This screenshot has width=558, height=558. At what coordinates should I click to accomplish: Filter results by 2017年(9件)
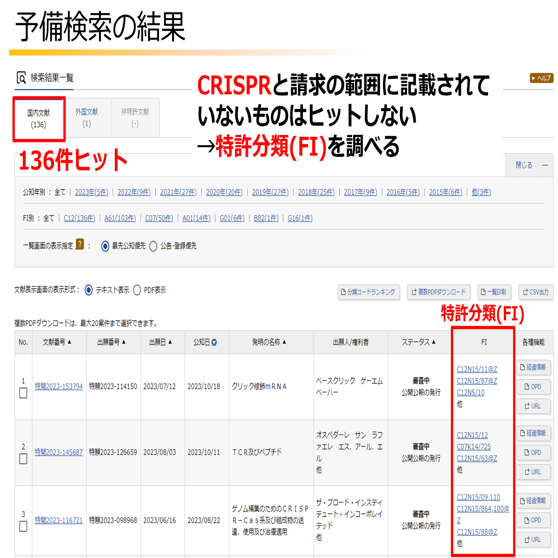[x=360, y=192]
